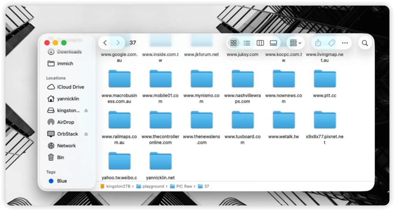The height and width of the screenshot is (211, 395).
Task: Open Network in sidebar
Action: tap(62, 145)
